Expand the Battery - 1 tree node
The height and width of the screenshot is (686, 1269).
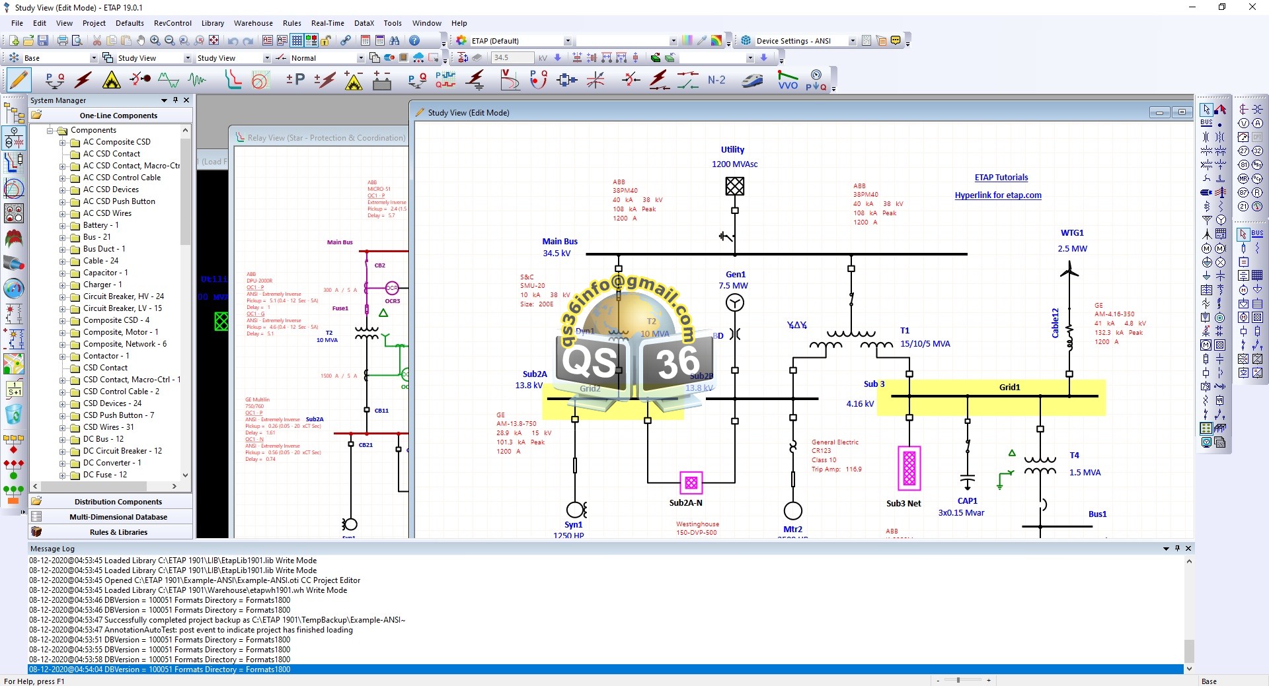point(63,225)
